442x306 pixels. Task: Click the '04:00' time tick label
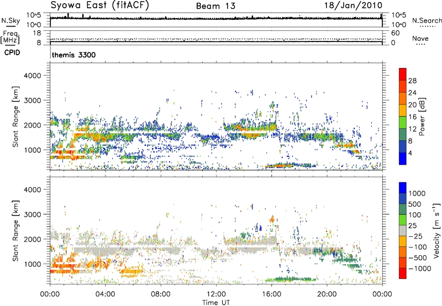click(x=105, y=294)
